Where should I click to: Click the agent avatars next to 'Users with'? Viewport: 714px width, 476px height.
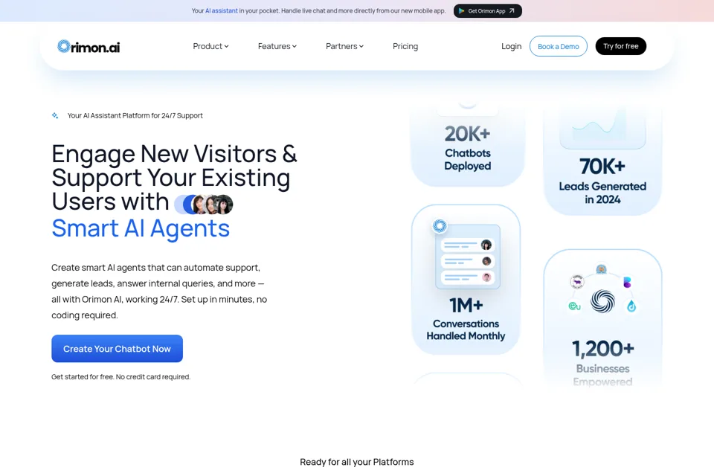(x=204, y=205)
